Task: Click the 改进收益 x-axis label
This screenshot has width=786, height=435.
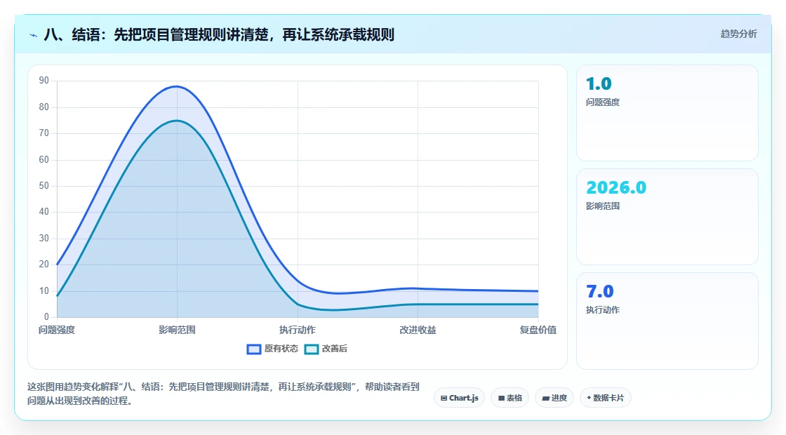Action: coord(418,330)
